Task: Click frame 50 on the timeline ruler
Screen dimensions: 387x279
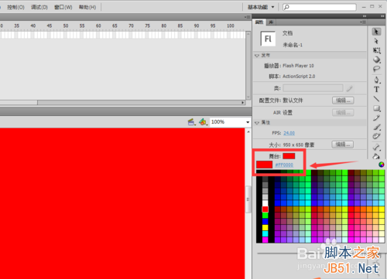Action: 66,26
